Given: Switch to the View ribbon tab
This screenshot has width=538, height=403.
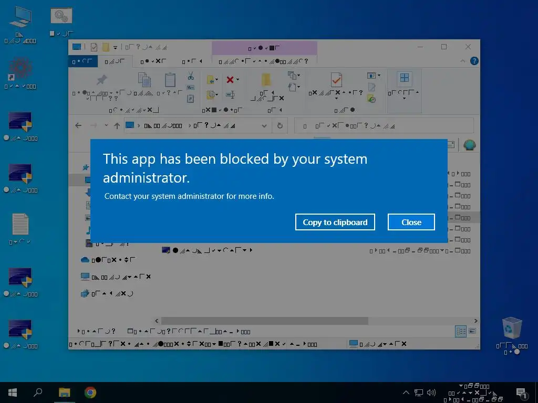Looking at the screenshot, I should pos(192,61).
